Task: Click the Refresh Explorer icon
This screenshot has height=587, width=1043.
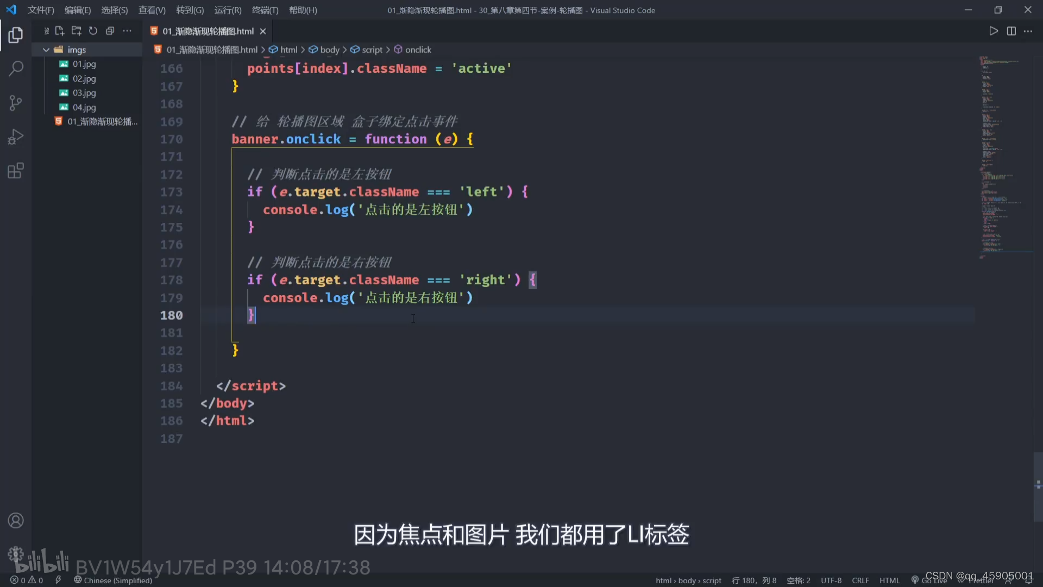Action: tap(93, 31)
